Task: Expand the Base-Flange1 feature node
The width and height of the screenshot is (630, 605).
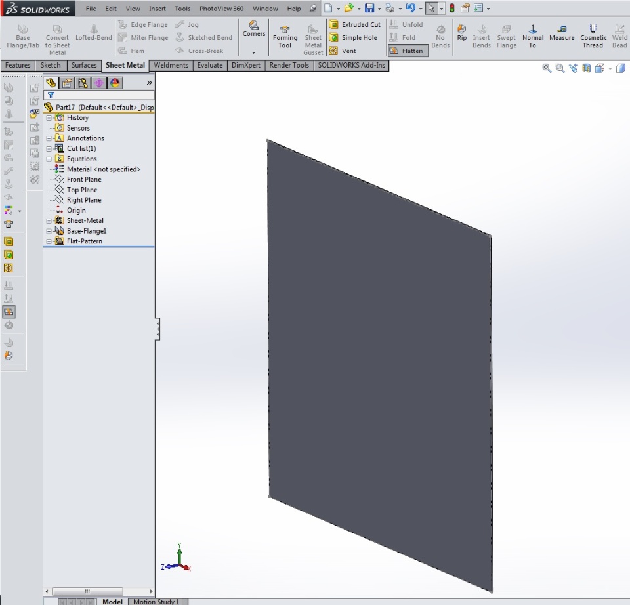Action: pyautogui.click(x=49, y=232)
